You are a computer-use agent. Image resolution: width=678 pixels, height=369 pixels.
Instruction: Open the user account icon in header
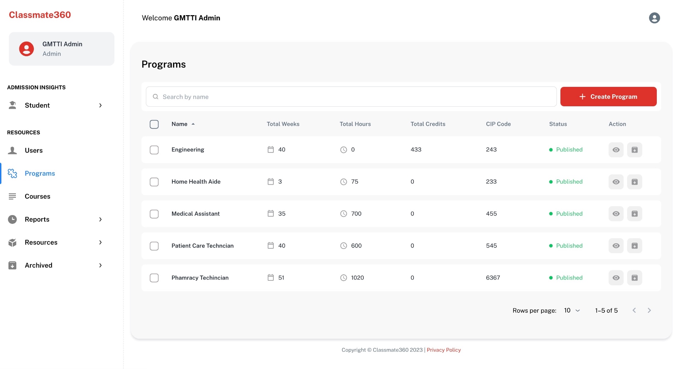[x=654, y=18]
